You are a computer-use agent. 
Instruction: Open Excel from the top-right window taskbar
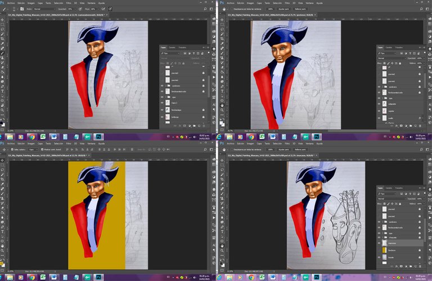point(262,137)
